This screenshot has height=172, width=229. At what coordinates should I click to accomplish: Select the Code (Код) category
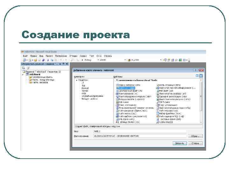point(83,85)
